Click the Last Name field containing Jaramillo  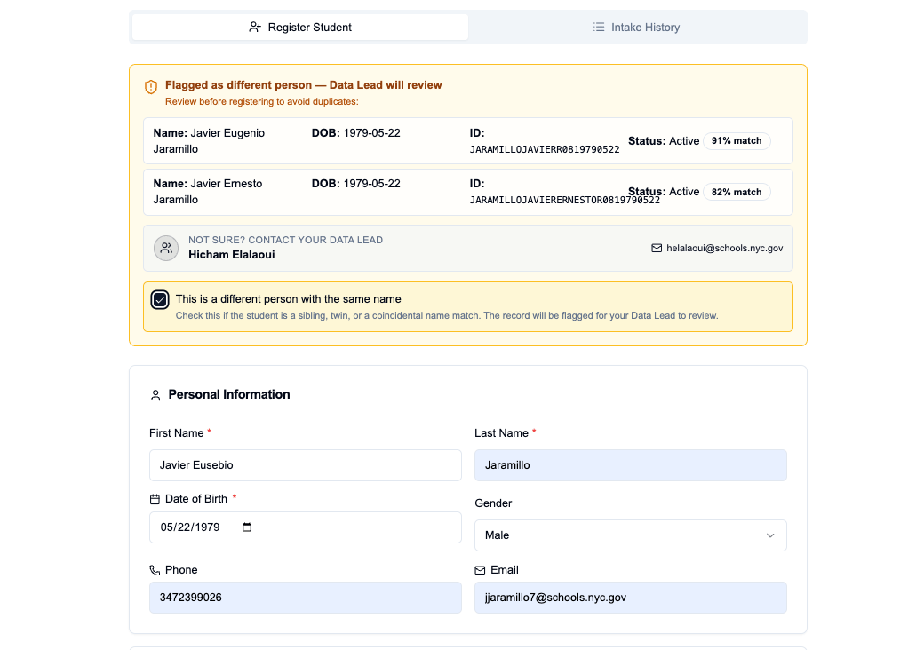630,465
